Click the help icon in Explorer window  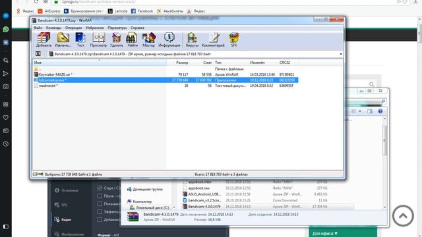pos(380,111)
